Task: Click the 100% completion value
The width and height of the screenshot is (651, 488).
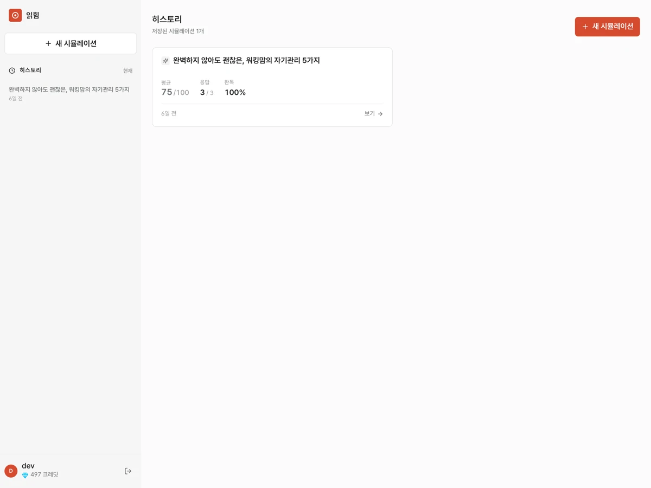Action: click(235, 93)
